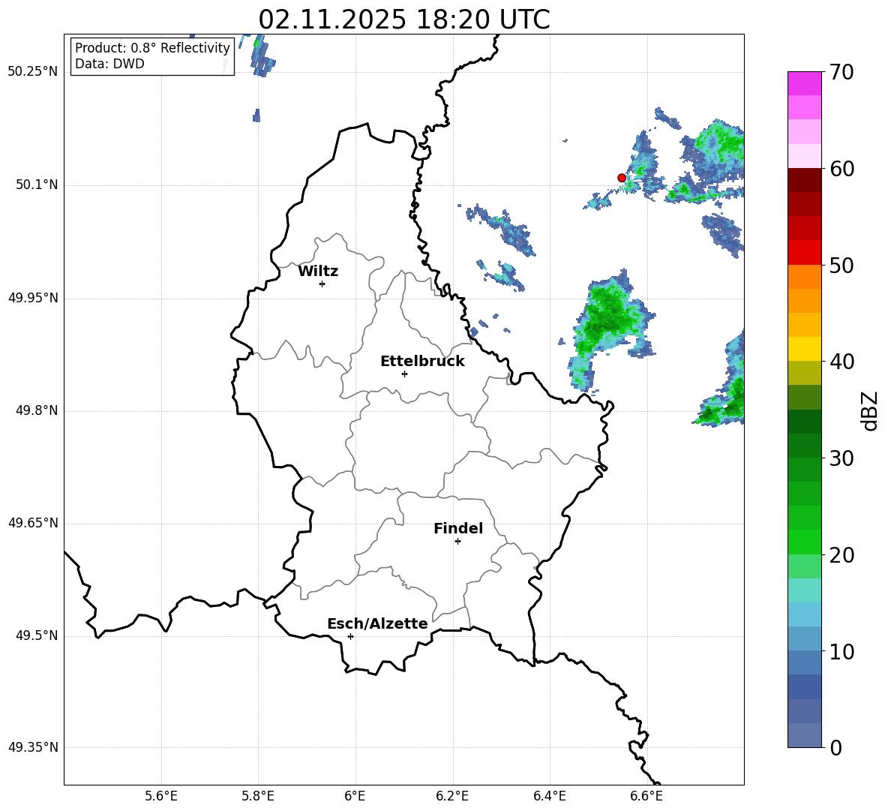This screenshot has height=811, width=888.
Task: Click the title '02.11.2025 18:20 UTC'
Action: pyautogui.click(x=403, y=20)
